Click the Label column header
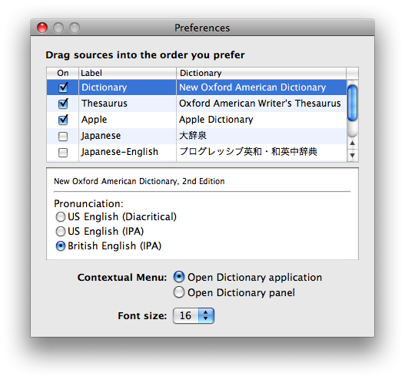This screenshot has height=379, width=405. (x=128, y=73)
